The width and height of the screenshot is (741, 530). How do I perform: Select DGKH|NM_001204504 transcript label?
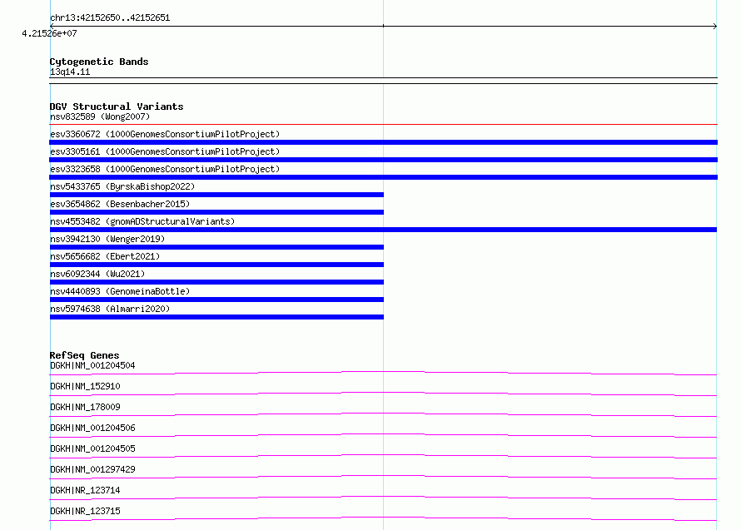(92, 365)
